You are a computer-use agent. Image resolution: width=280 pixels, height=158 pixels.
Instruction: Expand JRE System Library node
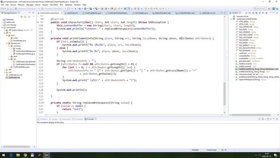point(4,30)
